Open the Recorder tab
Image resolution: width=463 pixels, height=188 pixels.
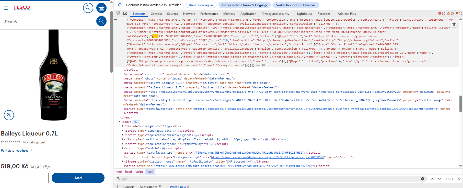point(324,14)
